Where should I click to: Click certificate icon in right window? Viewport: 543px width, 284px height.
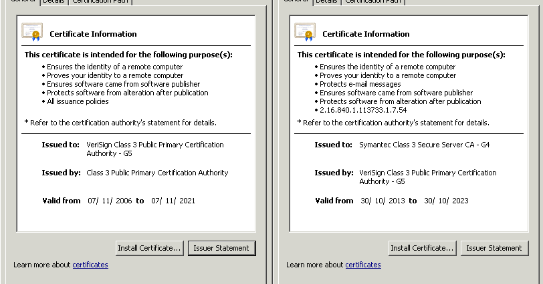pyautogui.click(x=305, y=32)
